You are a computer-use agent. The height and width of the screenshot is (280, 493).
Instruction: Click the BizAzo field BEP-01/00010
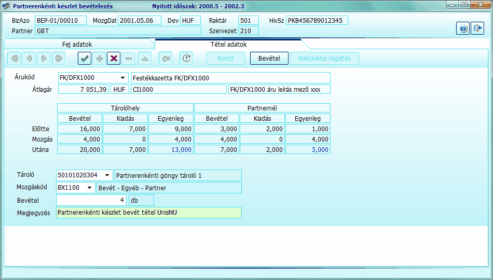61,21
